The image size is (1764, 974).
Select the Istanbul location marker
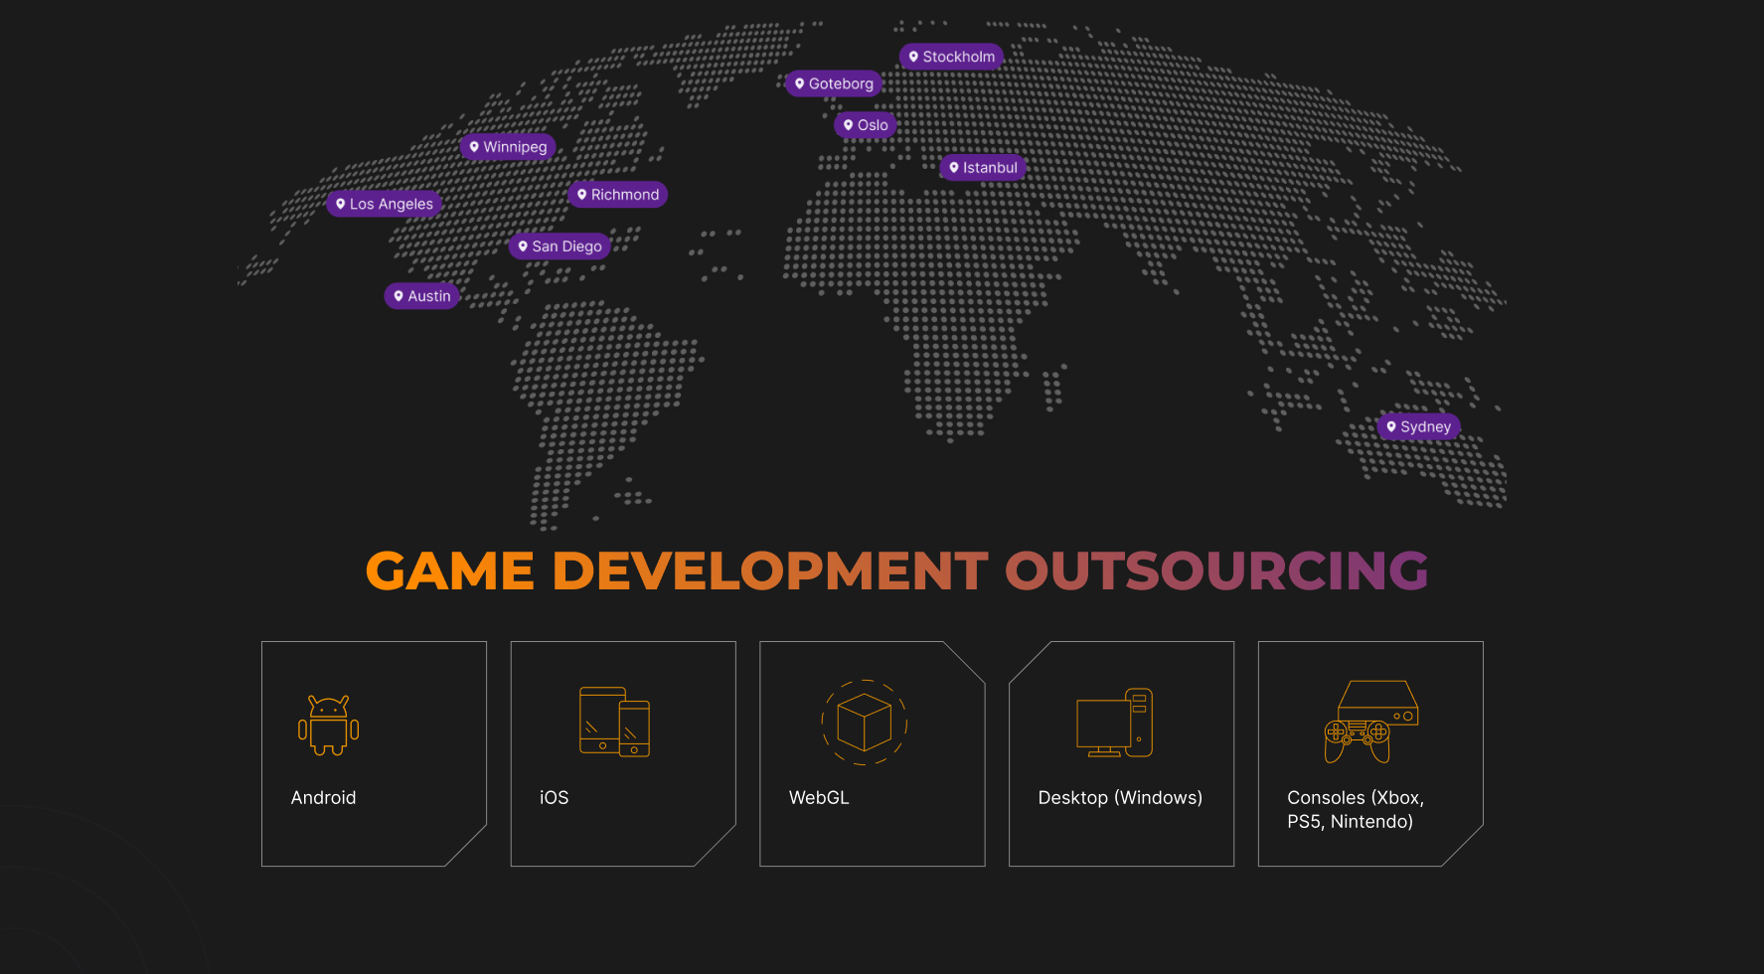[983, 168]
